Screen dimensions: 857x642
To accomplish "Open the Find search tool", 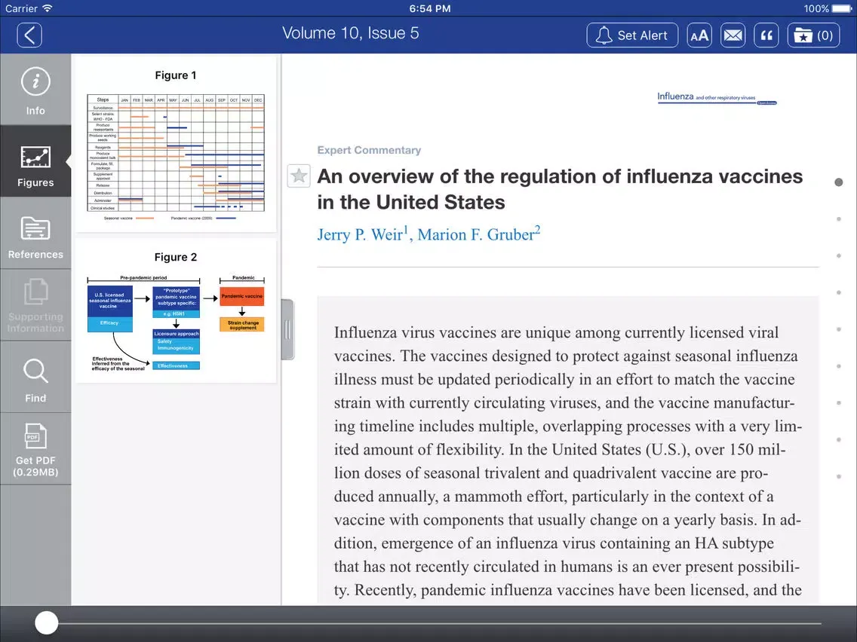I will point(35,378).
